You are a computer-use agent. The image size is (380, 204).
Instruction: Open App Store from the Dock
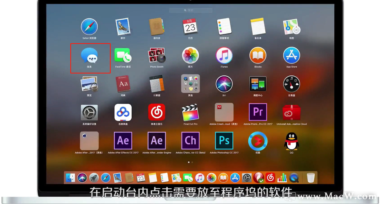tap(235, 178)
